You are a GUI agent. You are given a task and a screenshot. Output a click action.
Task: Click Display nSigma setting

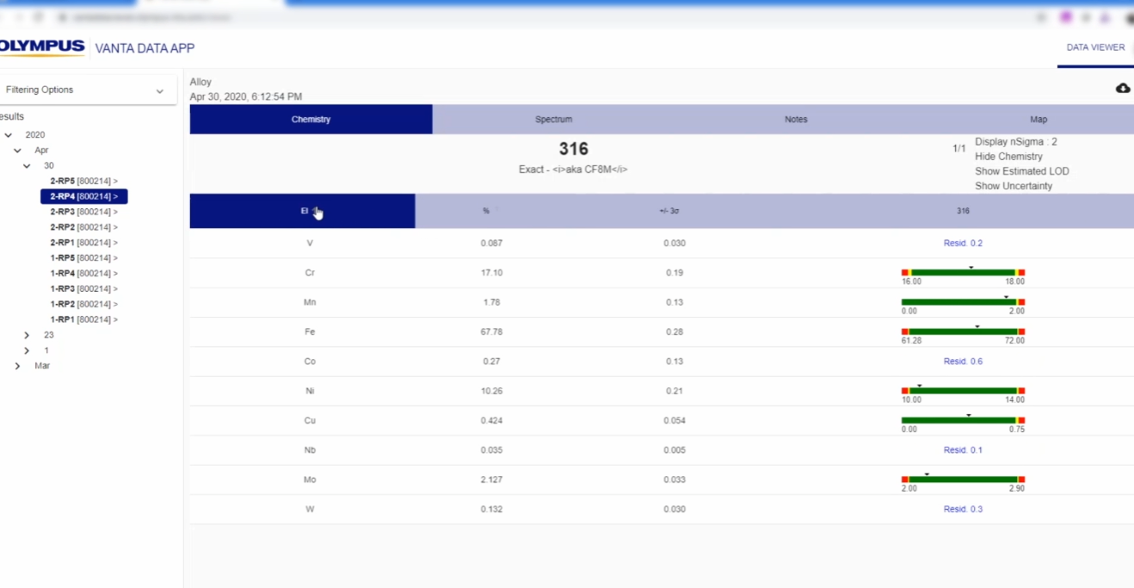click(1015, 142)
